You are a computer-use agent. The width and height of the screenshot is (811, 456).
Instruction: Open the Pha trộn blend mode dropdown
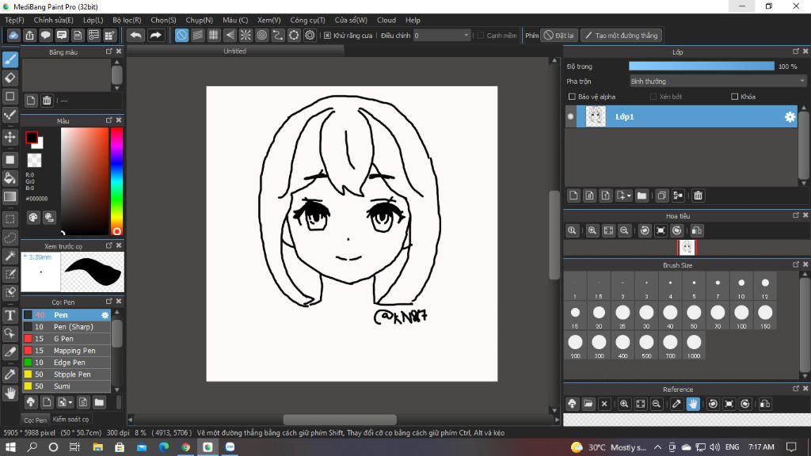[x=718, y=82]
